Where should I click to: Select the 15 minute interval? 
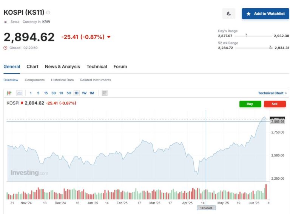pyautogui.click(x=46, y=93)
